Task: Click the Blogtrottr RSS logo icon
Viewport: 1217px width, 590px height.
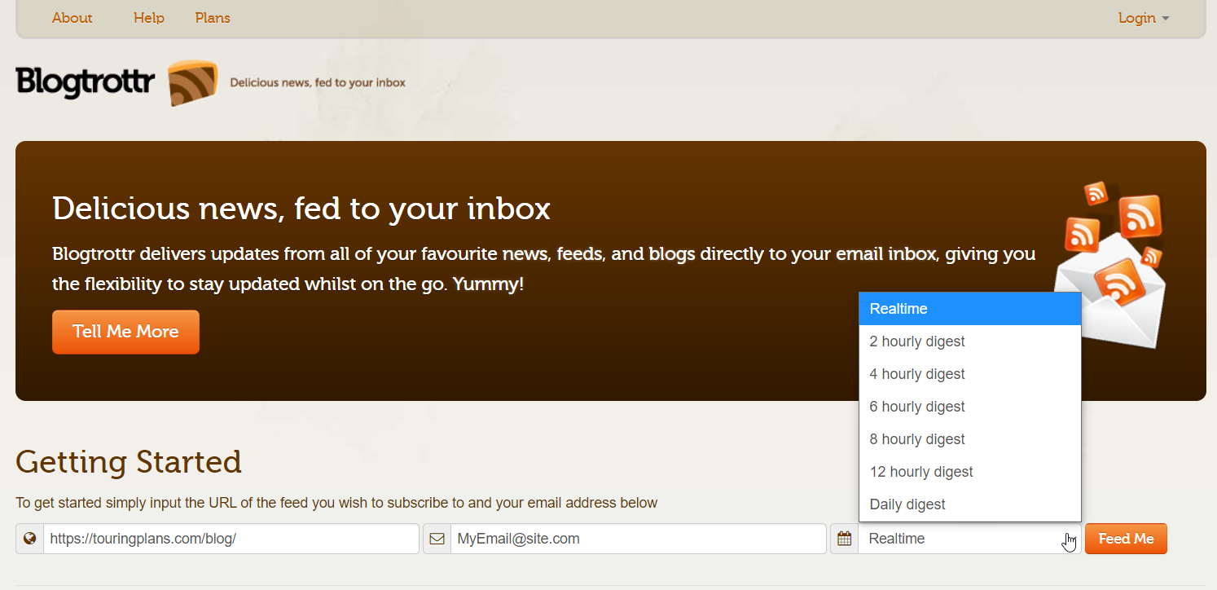Action: [x=193, y=82]
